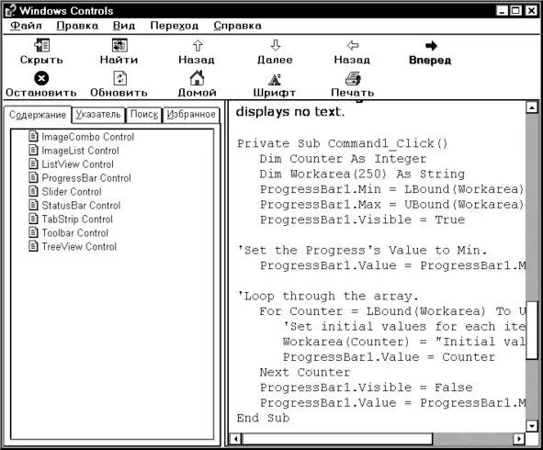Click the ListView Control page icon
Screen dimensions: 543x450
[33, 163]
